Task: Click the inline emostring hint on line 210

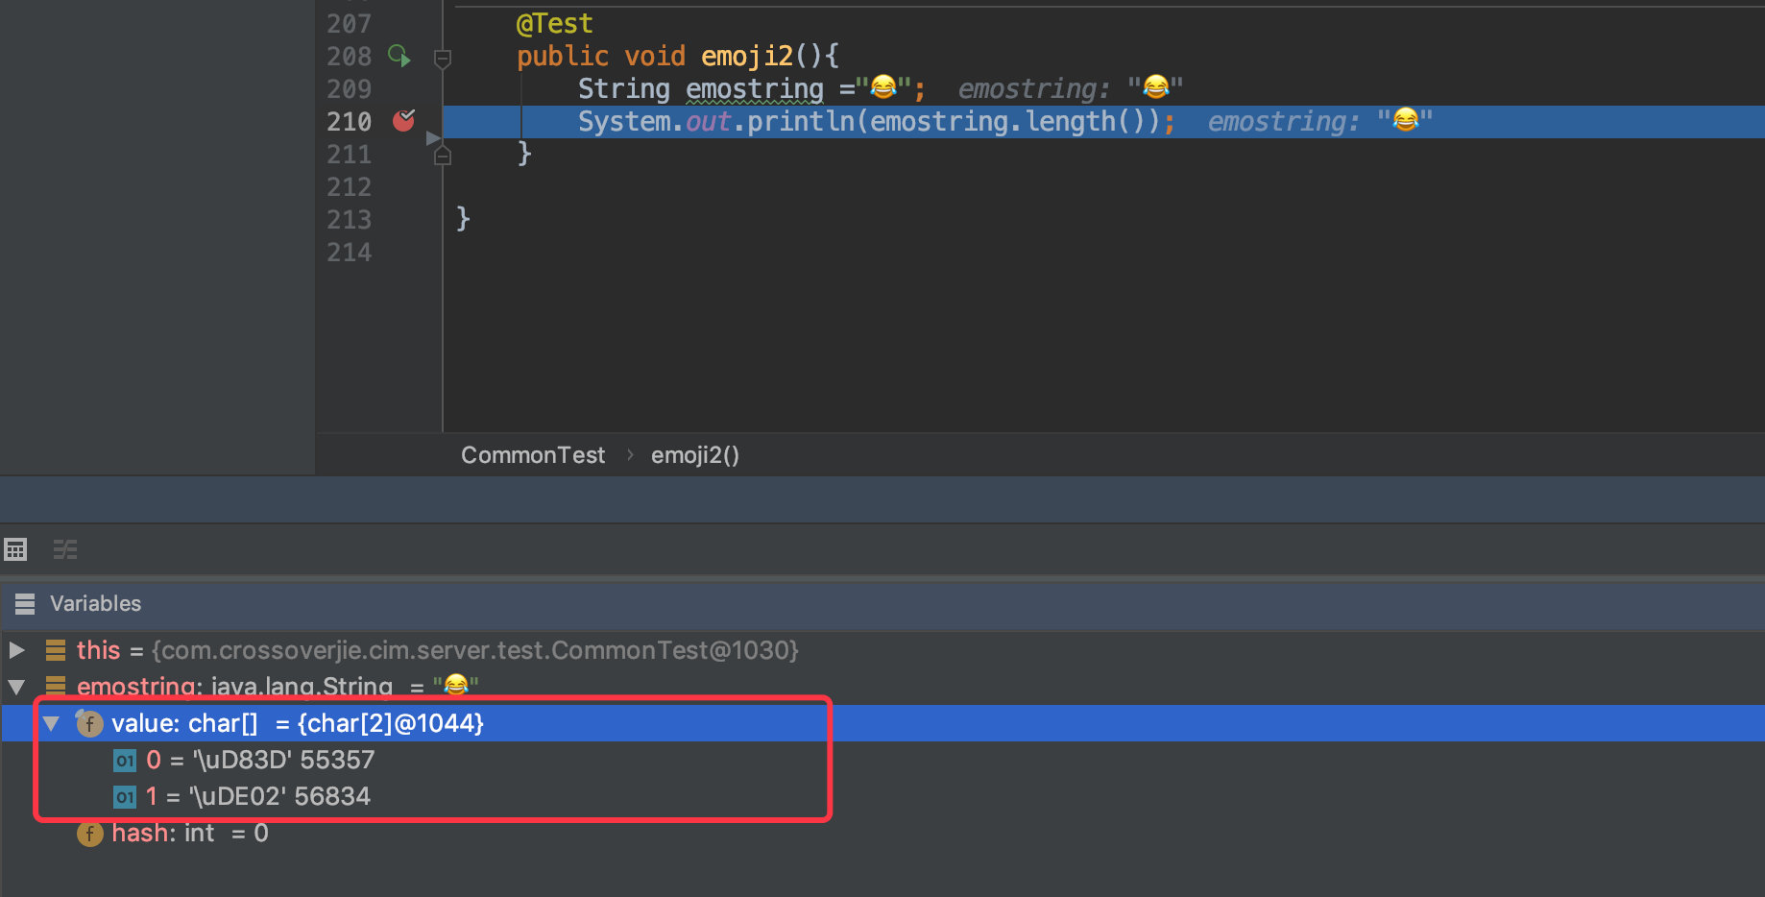Action: tap(1320, 121)
